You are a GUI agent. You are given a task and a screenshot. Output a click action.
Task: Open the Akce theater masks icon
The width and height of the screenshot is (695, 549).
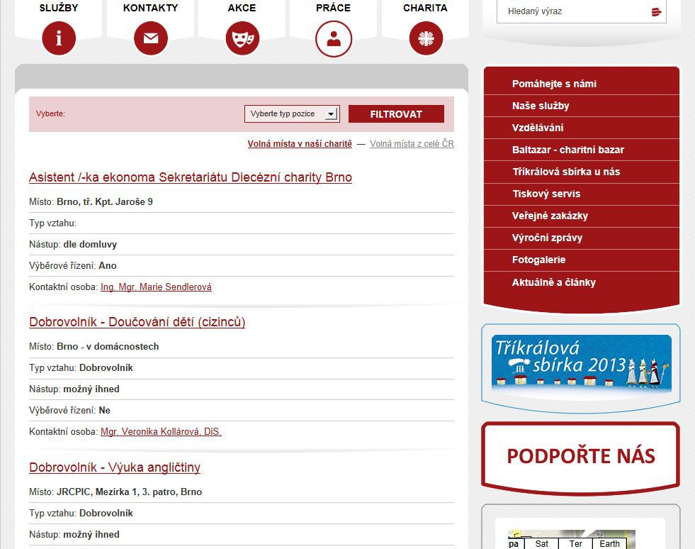242,38
